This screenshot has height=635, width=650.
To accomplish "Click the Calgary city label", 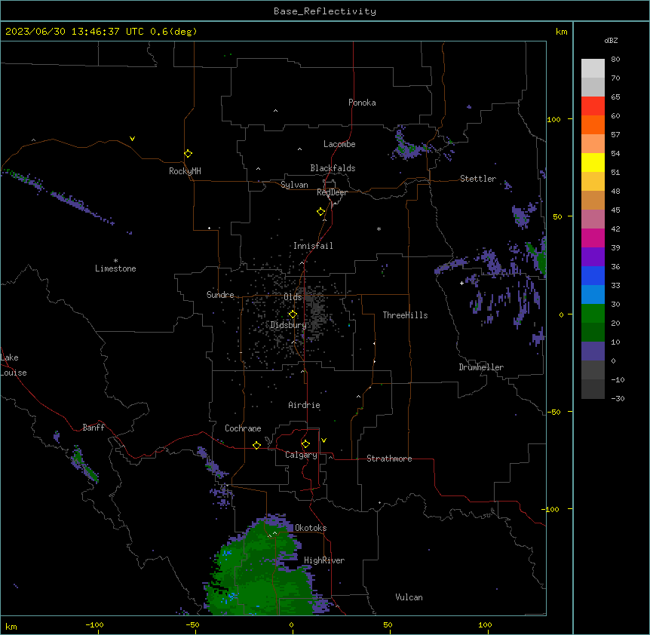I will tap(301, 455).
